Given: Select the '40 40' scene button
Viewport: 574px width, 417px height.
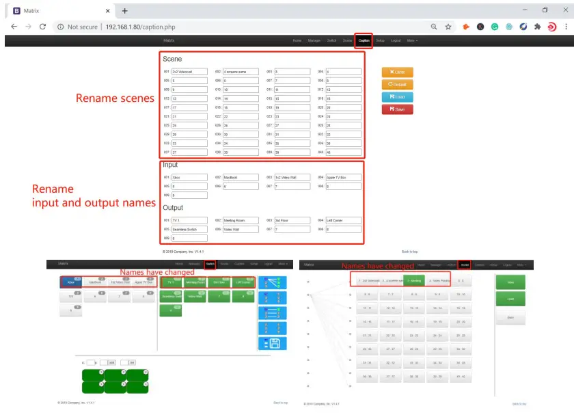Looking at the screenshot, I should pyautogui.click(x=461, y=377).
